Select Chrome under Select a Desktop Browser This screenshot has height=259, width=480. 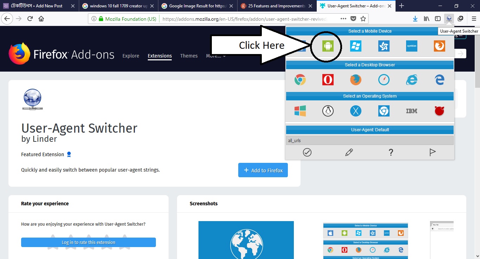coord(300,80)
